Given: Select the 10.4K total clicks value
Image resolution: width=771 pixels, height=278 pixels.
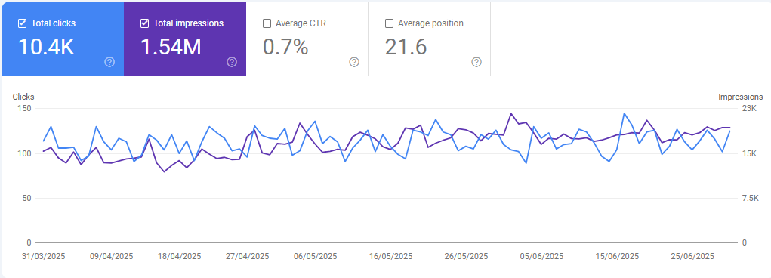Looking at the screenshot, I should coord(46,47).
